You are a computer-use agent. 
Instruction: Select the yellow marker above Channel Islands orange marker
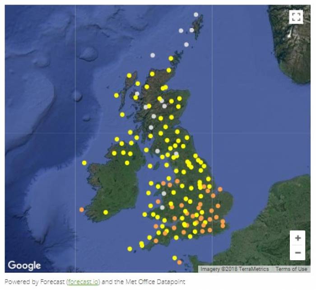click(175, 258)
